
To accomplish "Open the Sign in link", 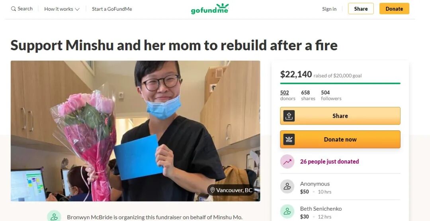I will (x=329, y=9).
